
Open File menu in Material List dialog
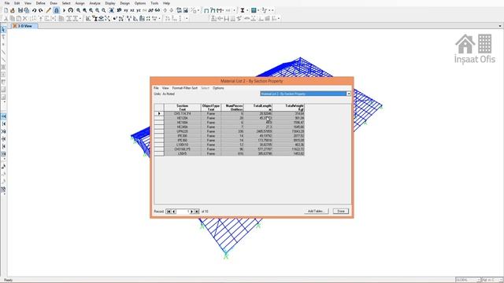pyautogui.click(x=156, y=88)
